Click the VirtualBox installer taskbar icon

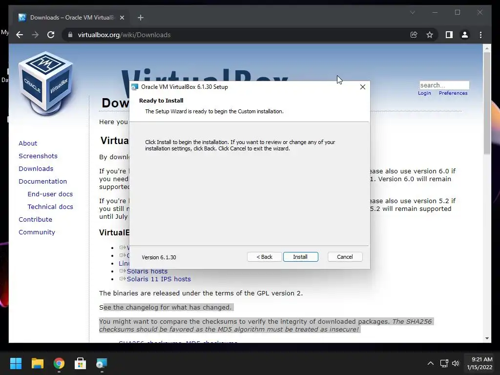102,363
